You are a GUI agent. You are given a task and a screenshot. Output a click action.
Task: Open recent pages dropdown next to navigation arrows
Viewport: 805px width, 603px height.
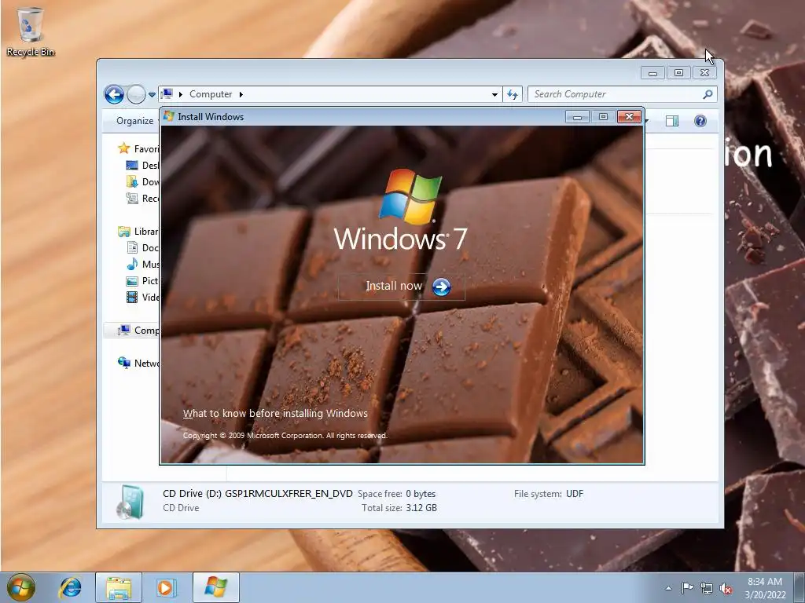click(152, 94)
